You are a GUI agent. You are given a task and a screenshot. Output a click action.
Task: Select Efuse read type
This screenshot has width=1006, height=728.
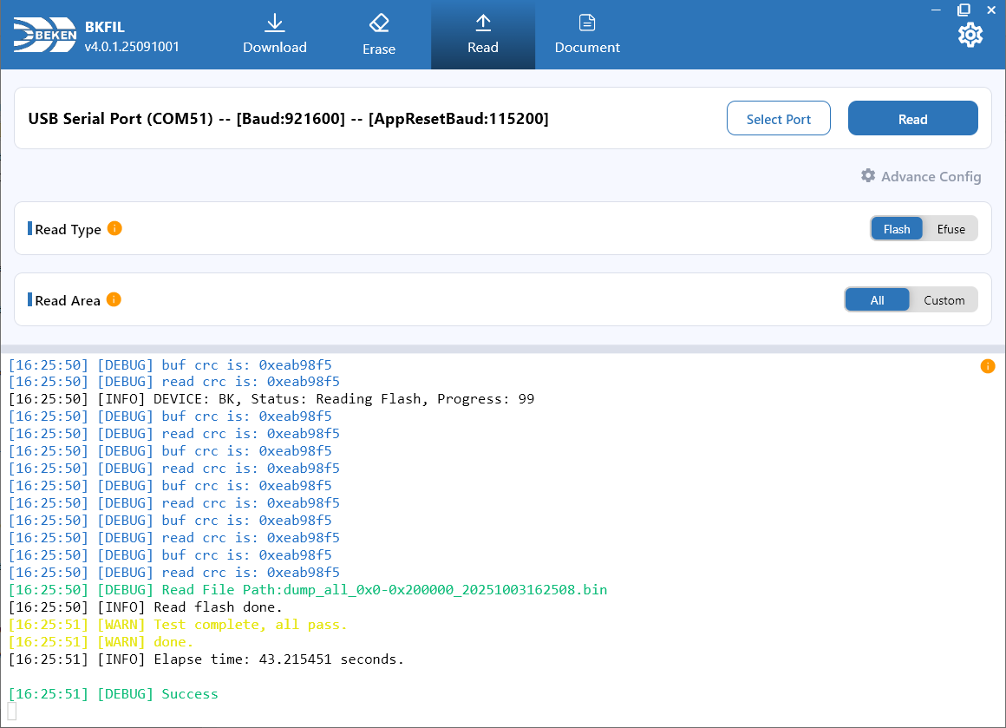pyautogui.click(x=950, y=229)
